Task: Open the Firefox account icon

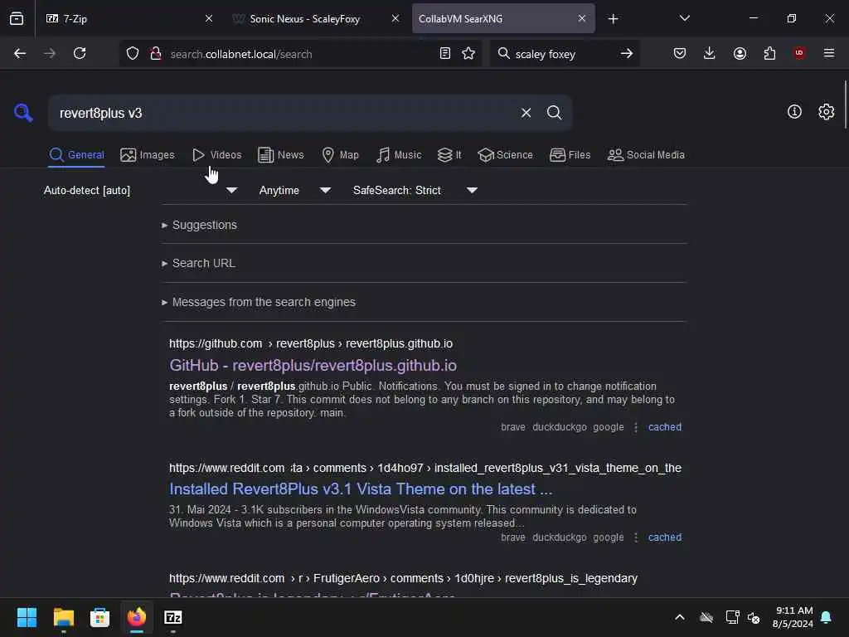Action: pyautogui.click(x=740, y=53)
